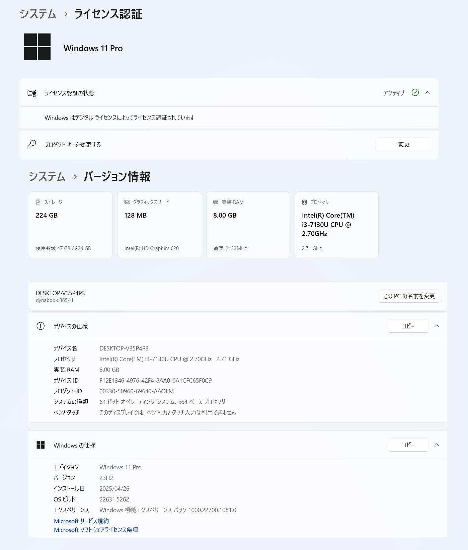Screen dimensions: 468x550
Task: Click the デバイス ID value F12E1346
Action: point(156,381)
